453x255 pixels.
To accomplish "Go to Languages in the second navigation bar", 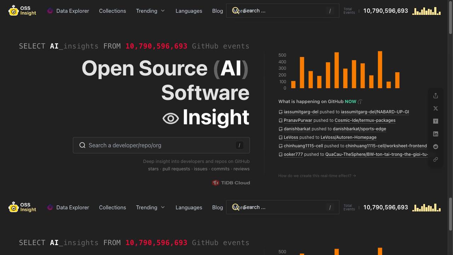I will tap(189, 207).
